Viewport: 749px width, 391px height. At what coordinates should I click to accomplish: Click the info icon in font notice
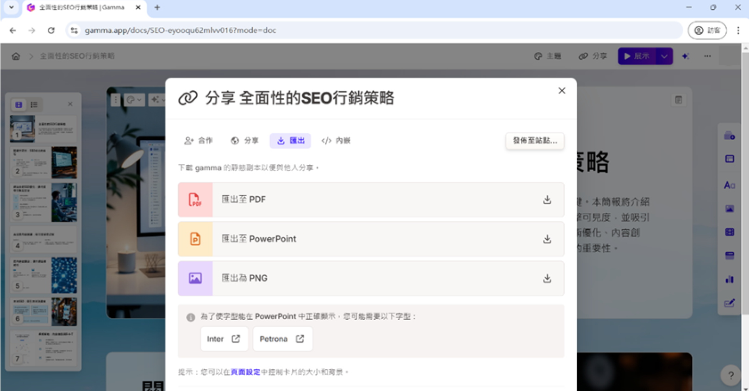coord(191,317)
